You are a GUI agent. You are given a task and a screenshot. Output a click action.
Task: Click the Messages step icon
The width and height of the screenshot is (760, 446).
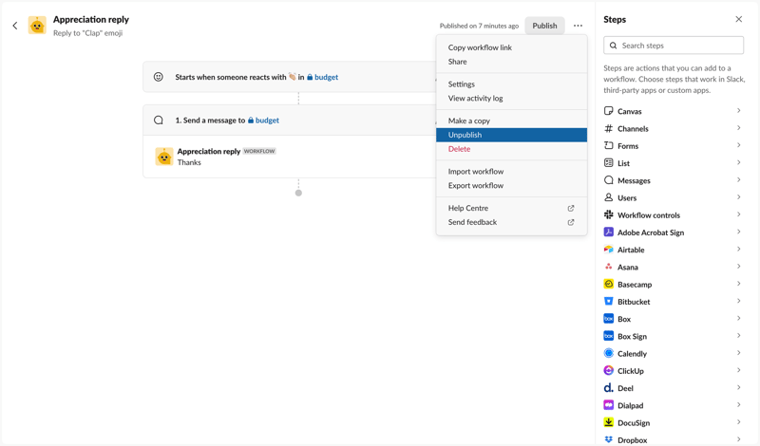point(608,180)
